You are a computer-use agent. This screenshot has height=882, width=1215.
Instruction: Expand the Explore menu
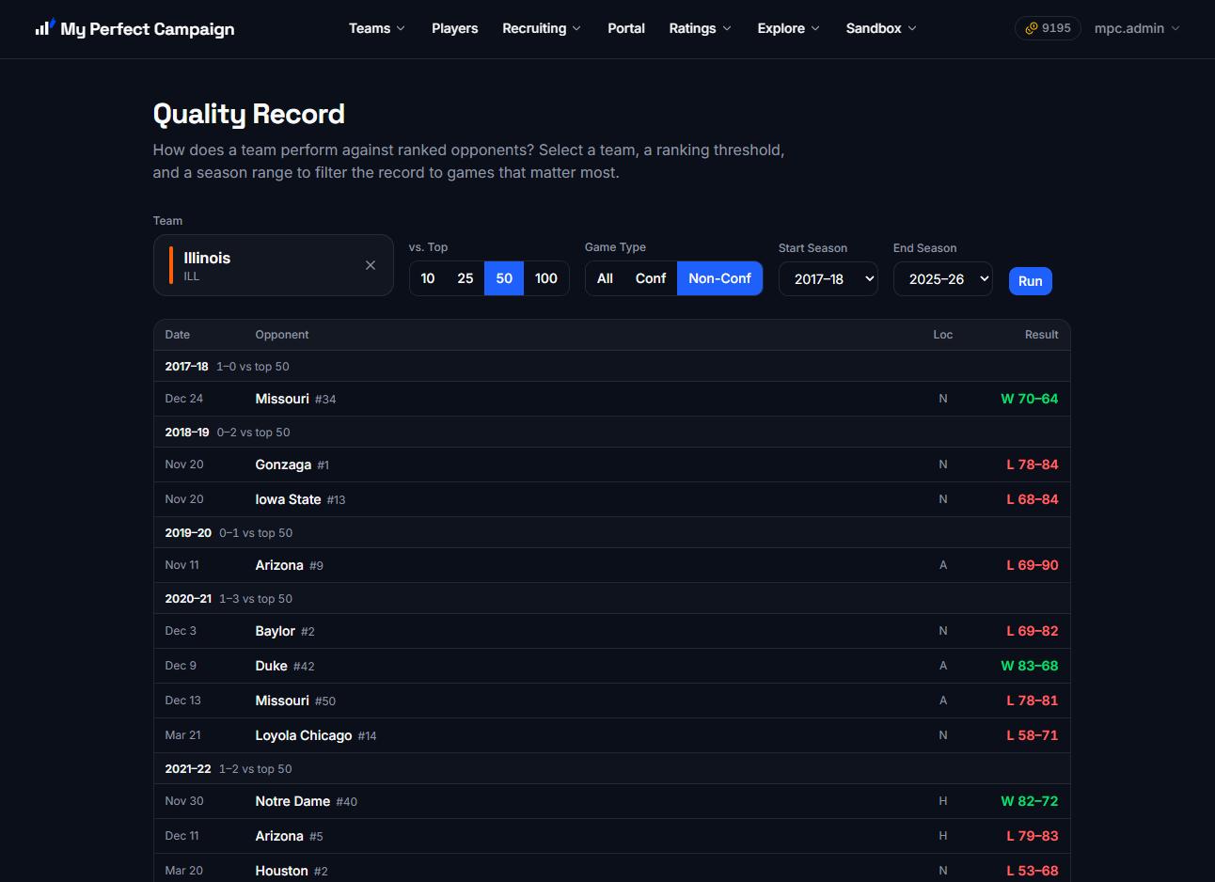click(x=789, y=28)
